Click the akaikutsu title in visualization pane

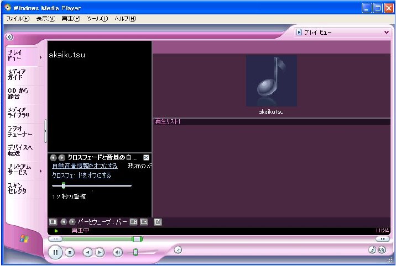tap(67, 55)
